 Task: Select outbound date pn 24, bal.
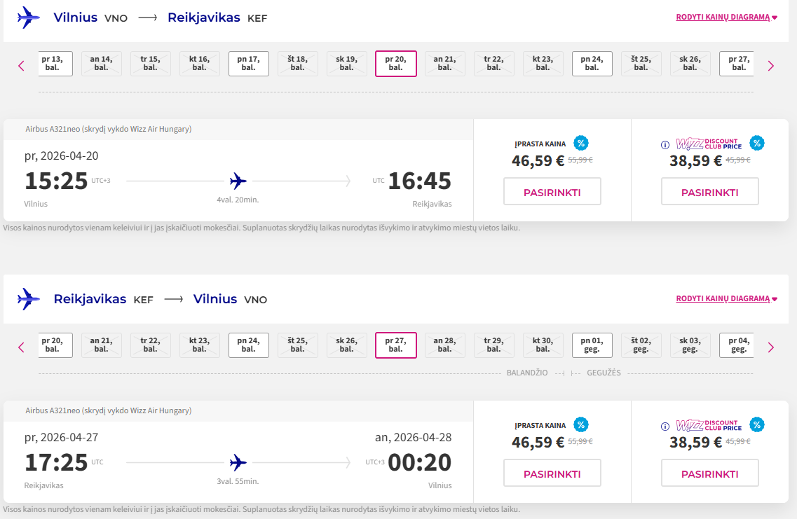click(x=592, y=64)
